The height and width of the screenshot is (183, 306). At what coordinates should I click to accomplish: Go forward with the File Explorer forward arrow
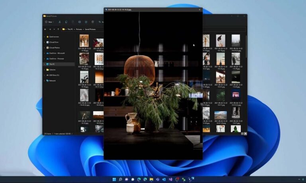50,29
